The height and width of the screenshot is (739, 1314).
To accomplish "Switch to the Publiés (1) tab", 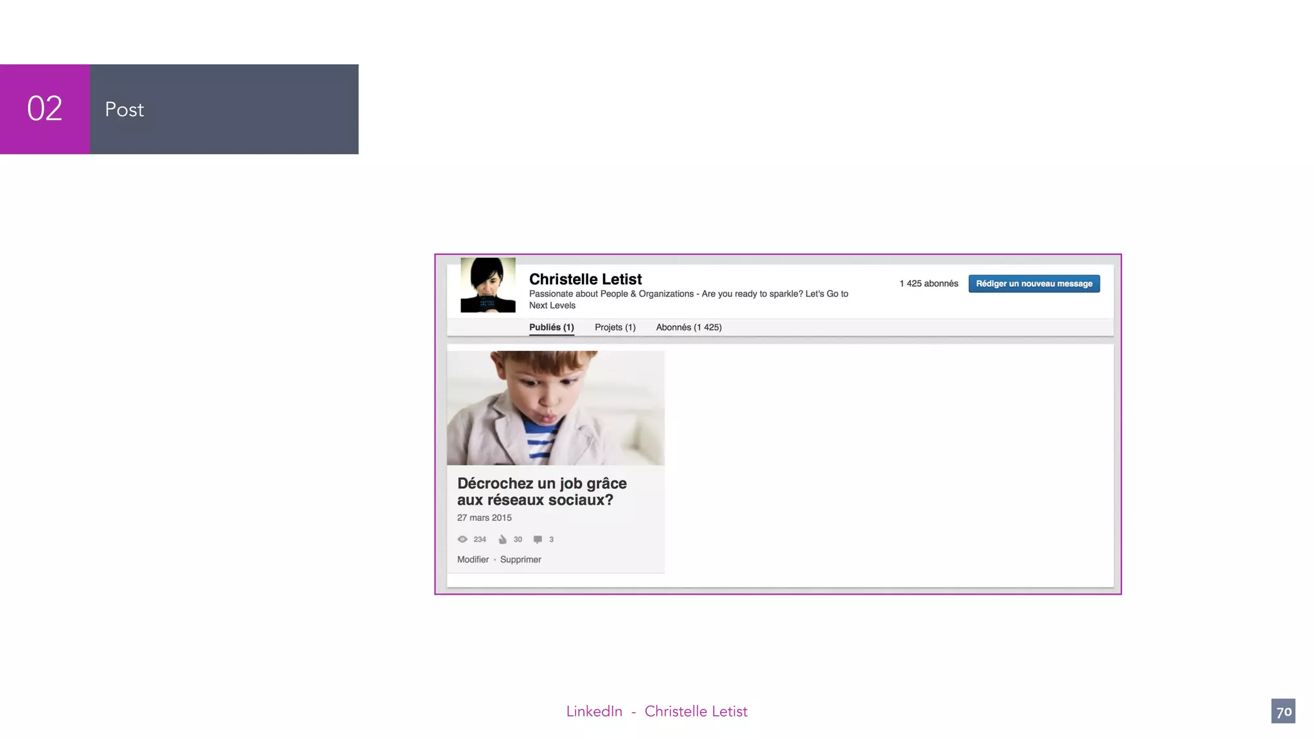I will (x=551, y=327).
